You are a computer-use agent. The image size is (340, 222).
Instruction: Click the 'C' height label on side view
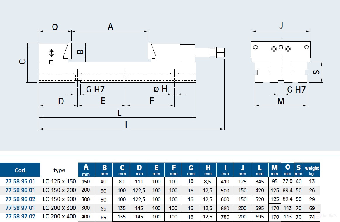[23, 62]
